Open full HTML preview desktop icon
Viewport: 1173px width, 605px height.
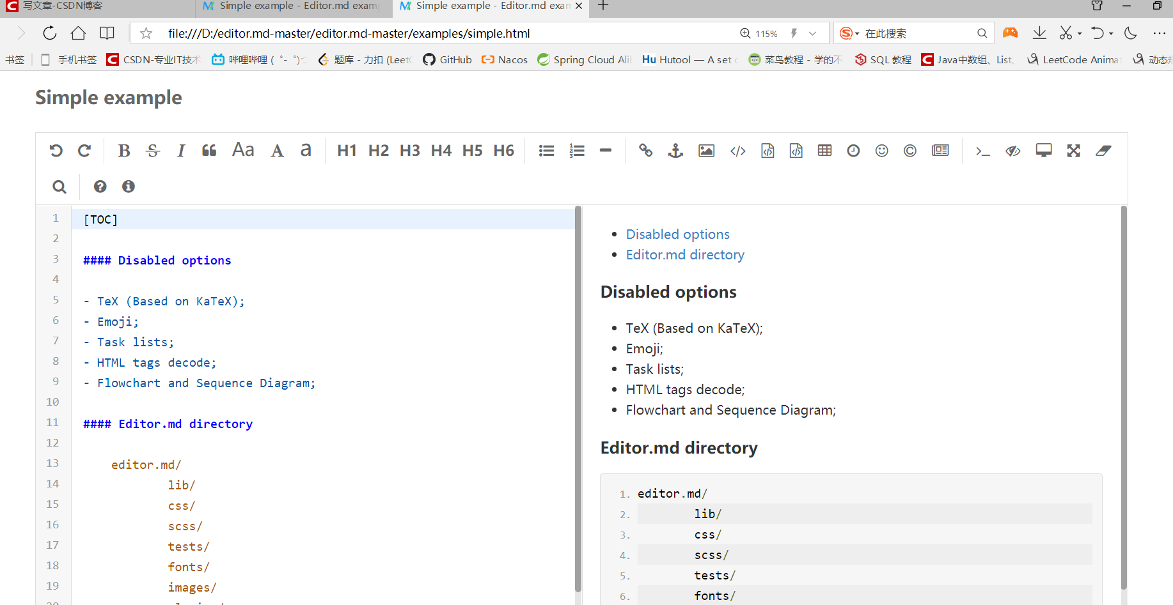1044,151
